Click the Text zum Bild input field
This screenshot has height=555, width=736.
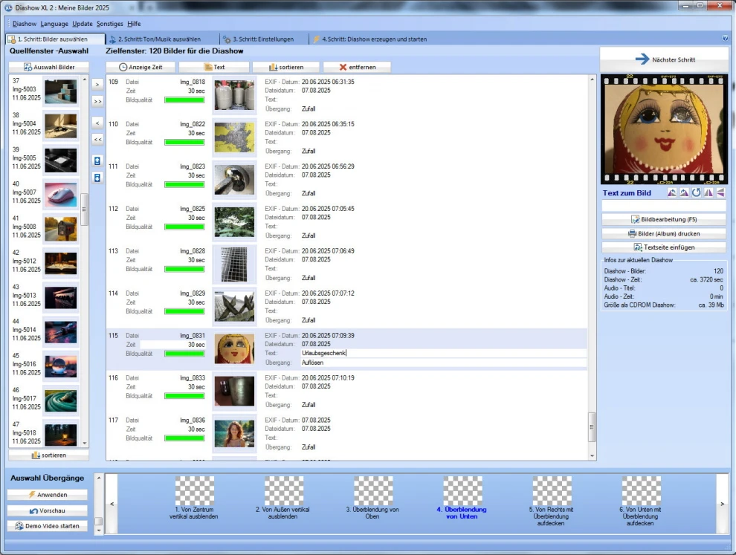(664, 206)
